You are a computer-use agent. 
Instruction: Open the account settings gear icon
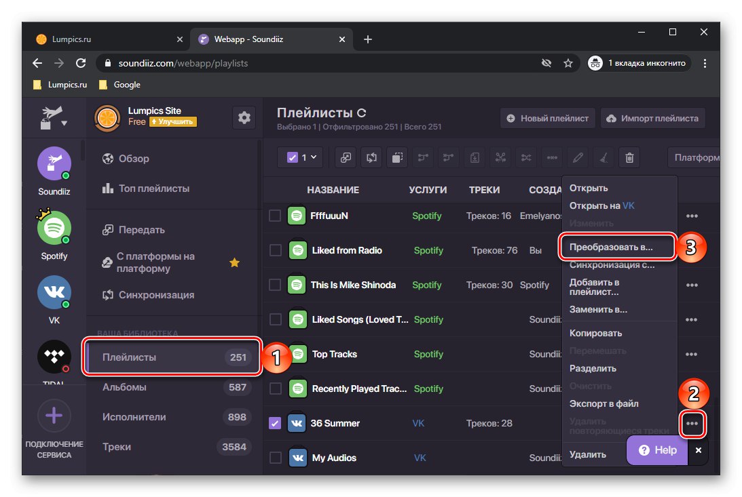244,118
